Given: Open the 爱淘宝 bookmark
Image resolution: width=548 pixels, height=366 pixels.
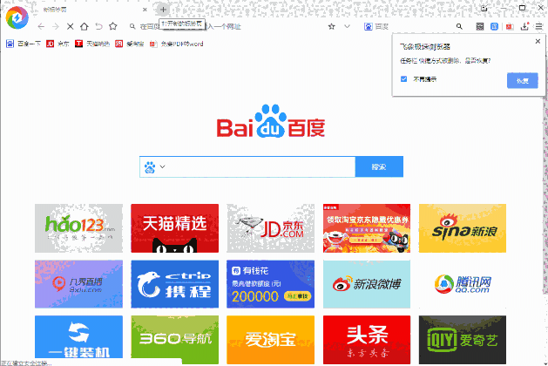Looking at the screenshot, I should click(130, 44).
